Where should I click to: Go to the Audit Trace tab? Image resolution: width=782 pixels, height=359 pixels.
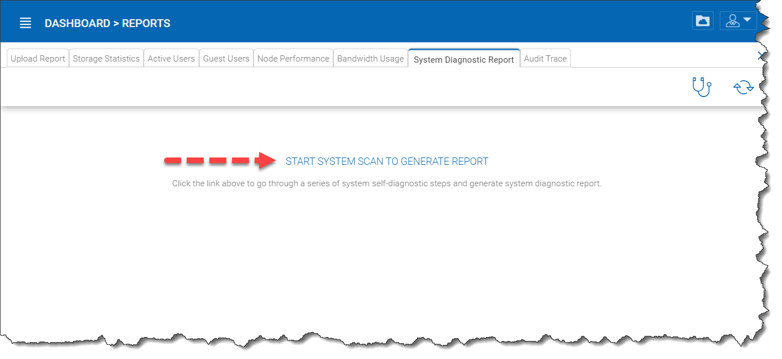point(545,58)
